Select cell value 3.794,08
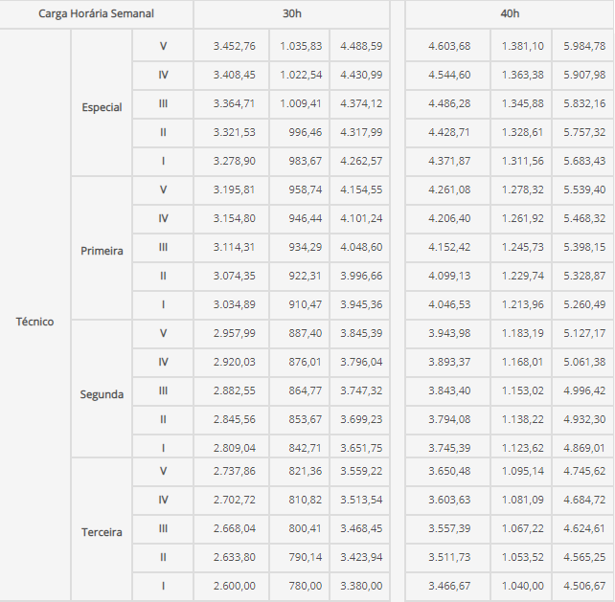 coord(449,419)
